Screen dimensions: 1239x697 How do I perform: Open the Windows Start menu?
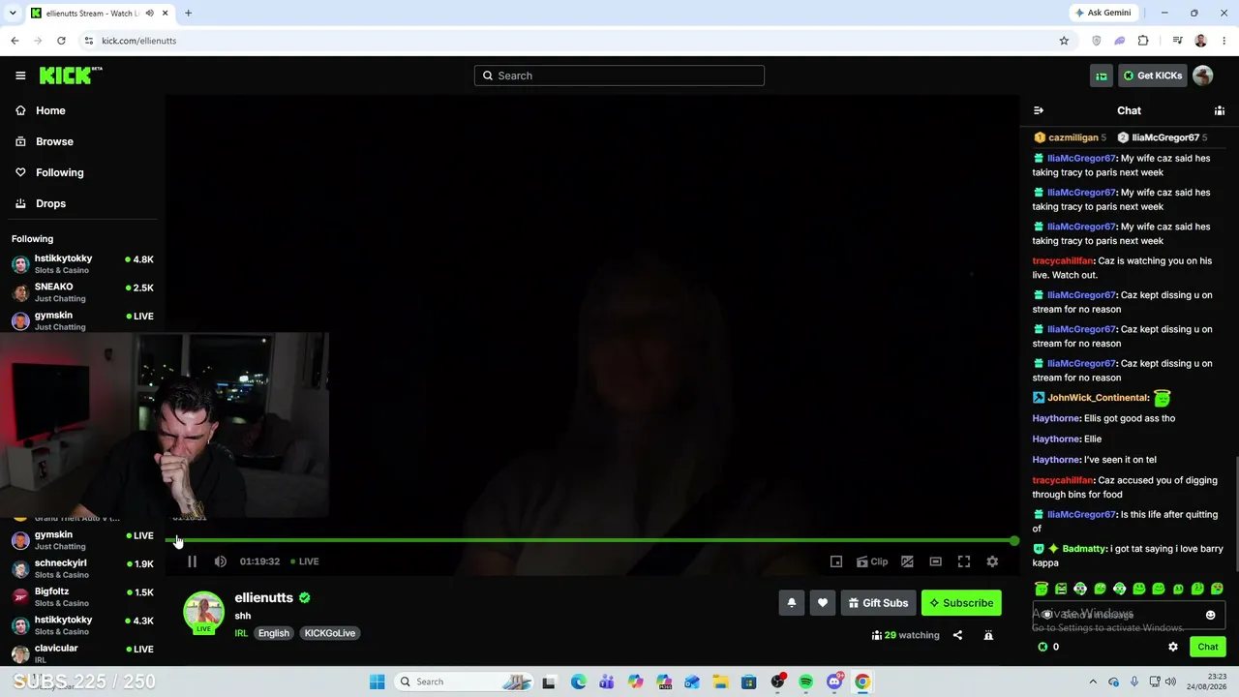coord(378,682)
